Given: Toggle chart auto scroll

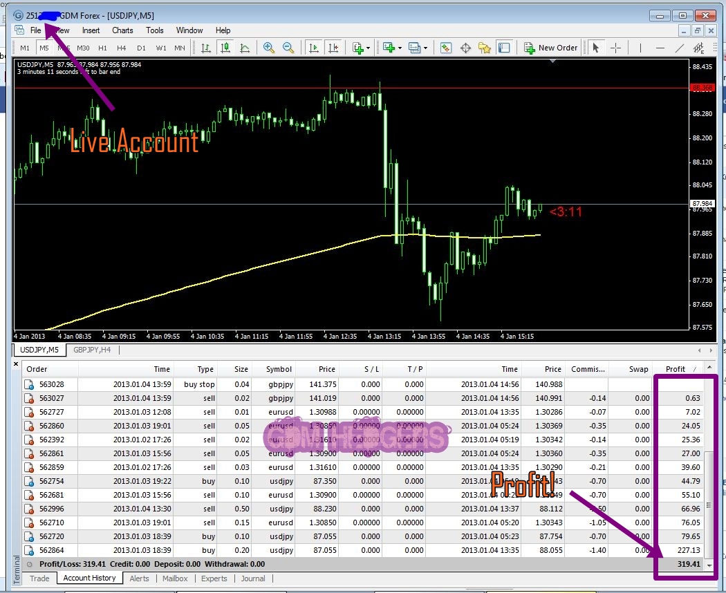Looking at the screenshot, I should [x=313, y=47].
